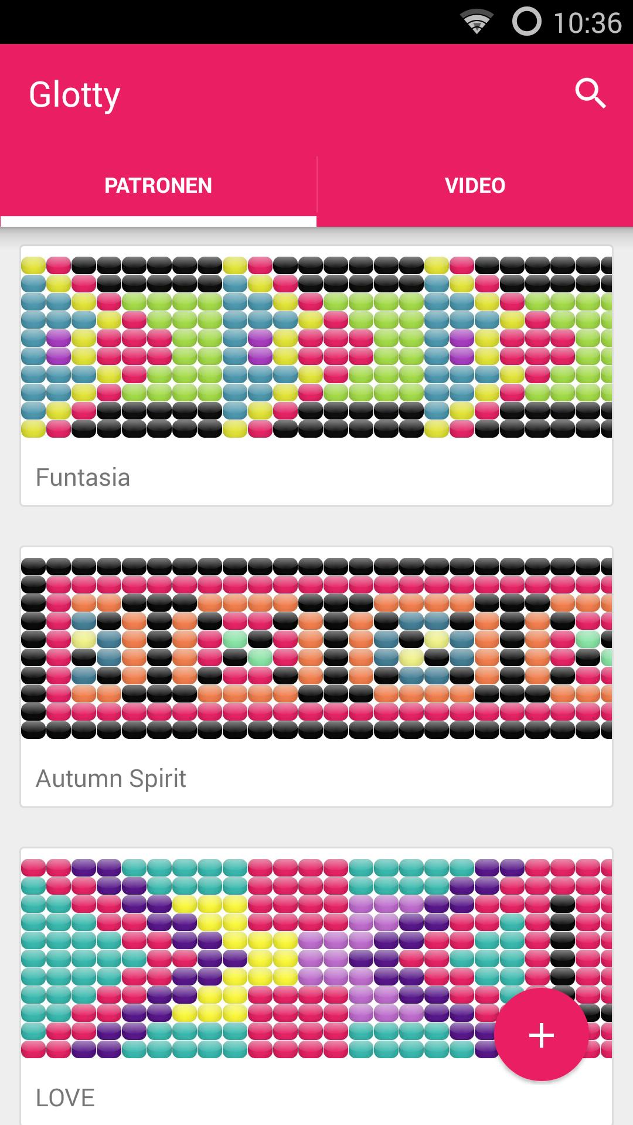633x1125 pixels.
Task: Select the Autumn Spirit bead pattern image
Action: [316, 648]
